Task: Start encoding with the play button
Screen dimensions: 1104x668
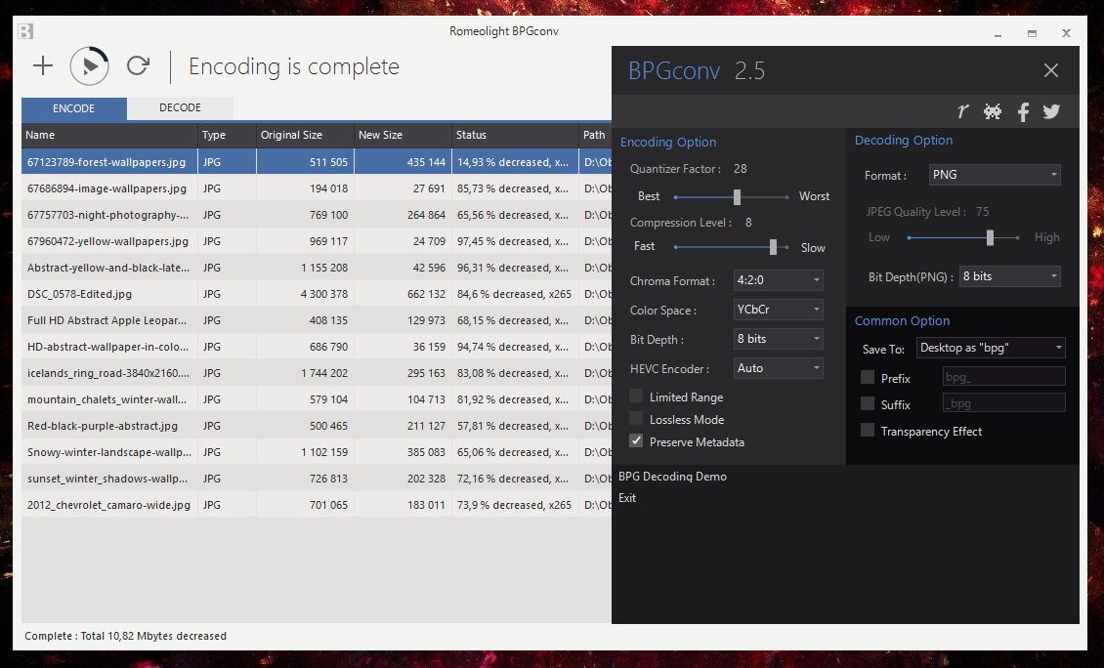Action: [x=90, y=66]
